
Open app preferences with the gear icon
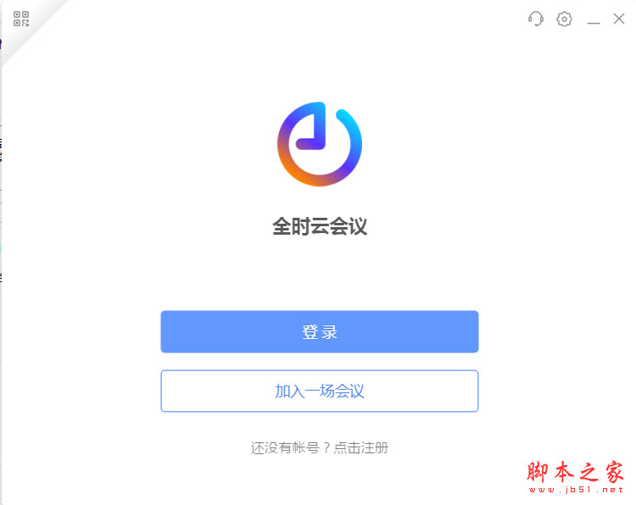564,19
